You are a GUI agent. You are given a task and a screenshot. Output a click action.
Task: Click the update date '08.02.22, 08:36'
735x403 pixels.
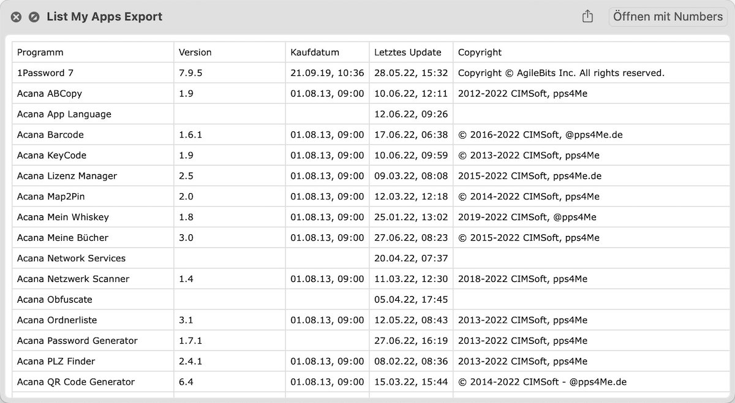pyautogui.click(x=411, y=361)
